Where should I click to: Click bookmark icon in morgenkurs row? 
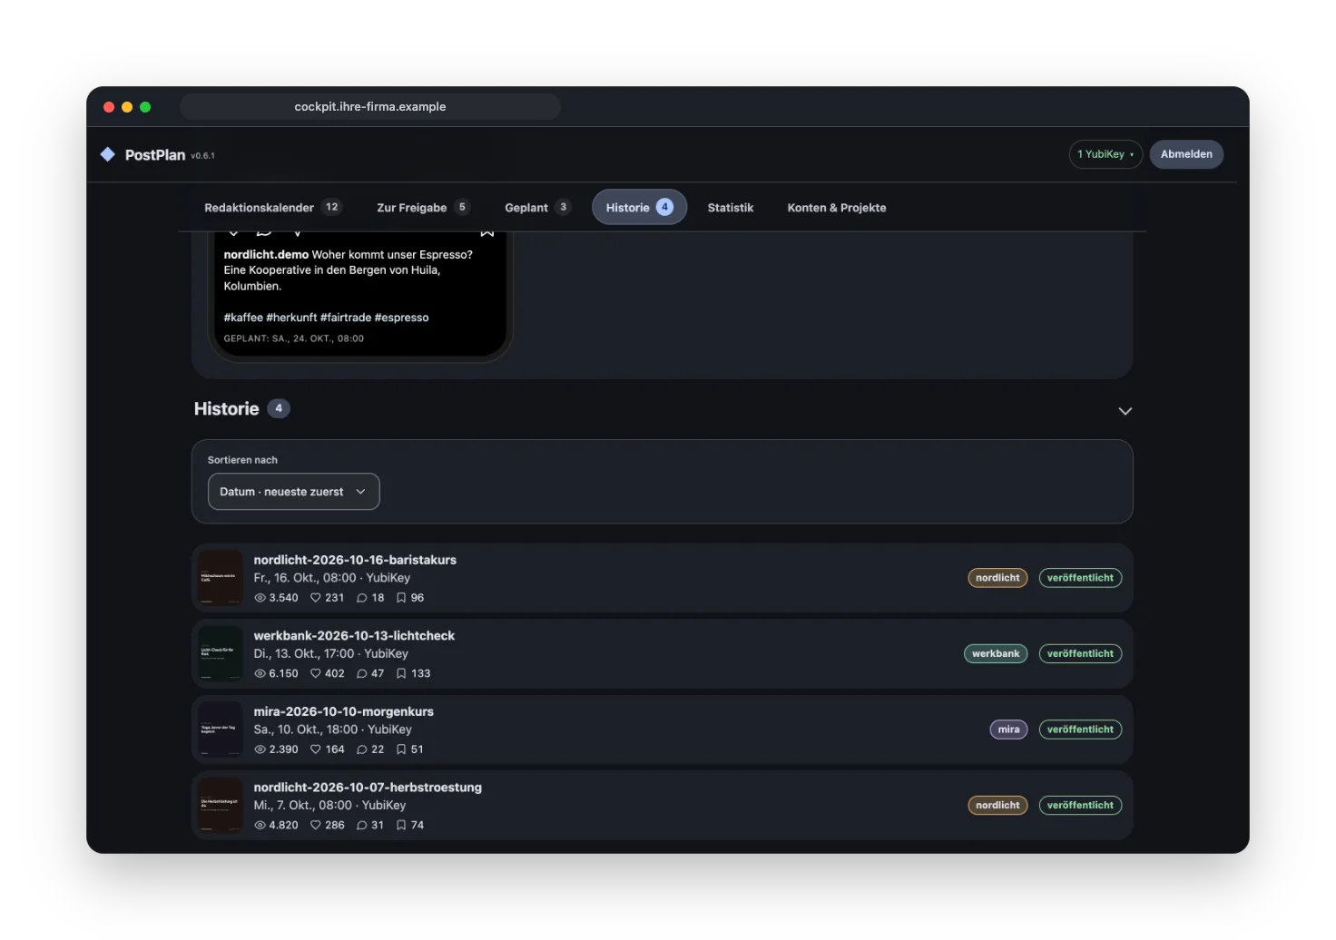pyautogui.click(x=401, y=749)
